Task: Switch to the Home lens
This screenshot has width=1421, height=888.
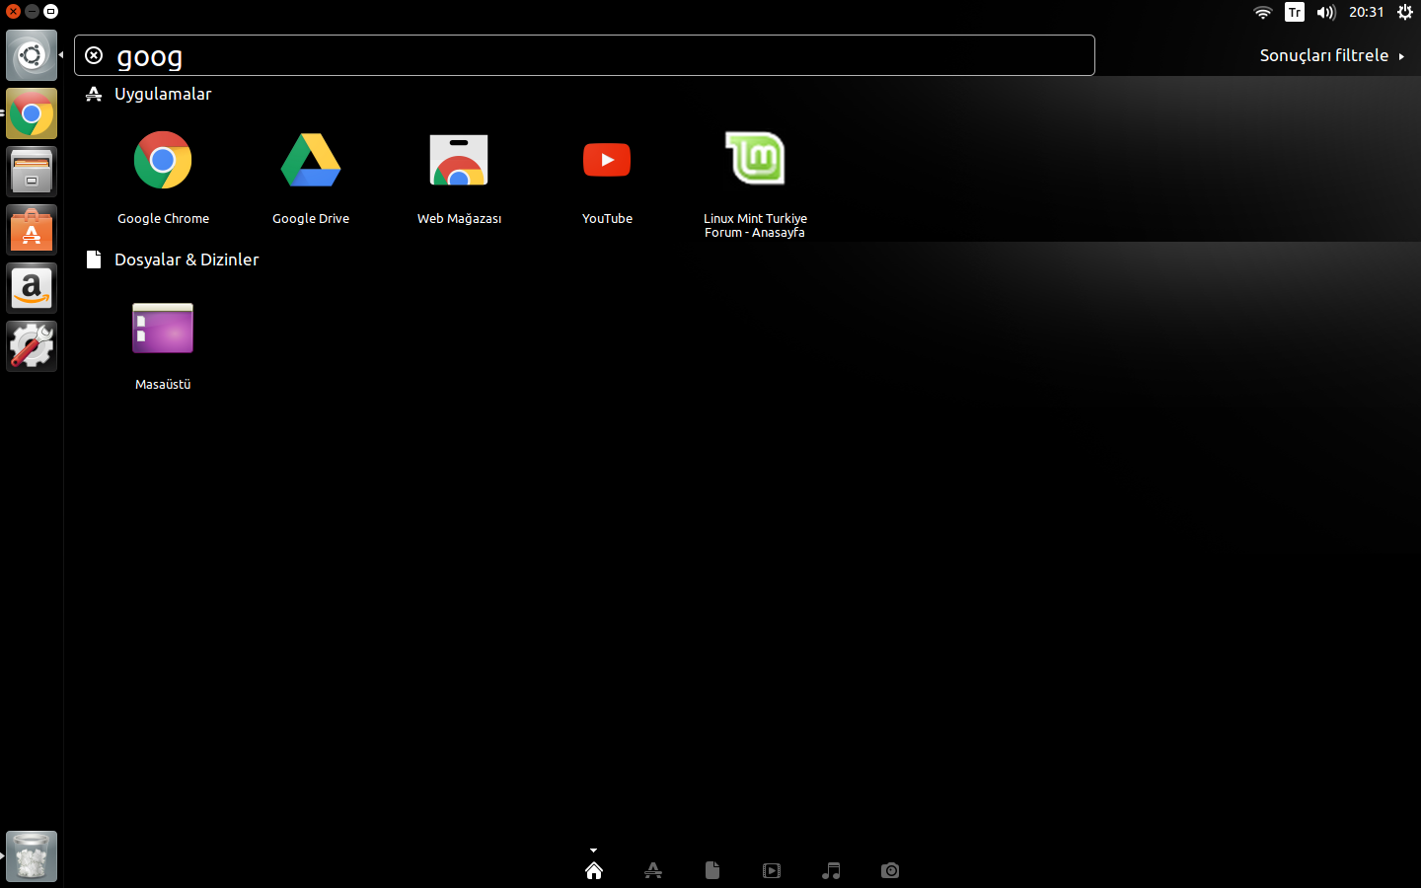Action: coord(594,870)
